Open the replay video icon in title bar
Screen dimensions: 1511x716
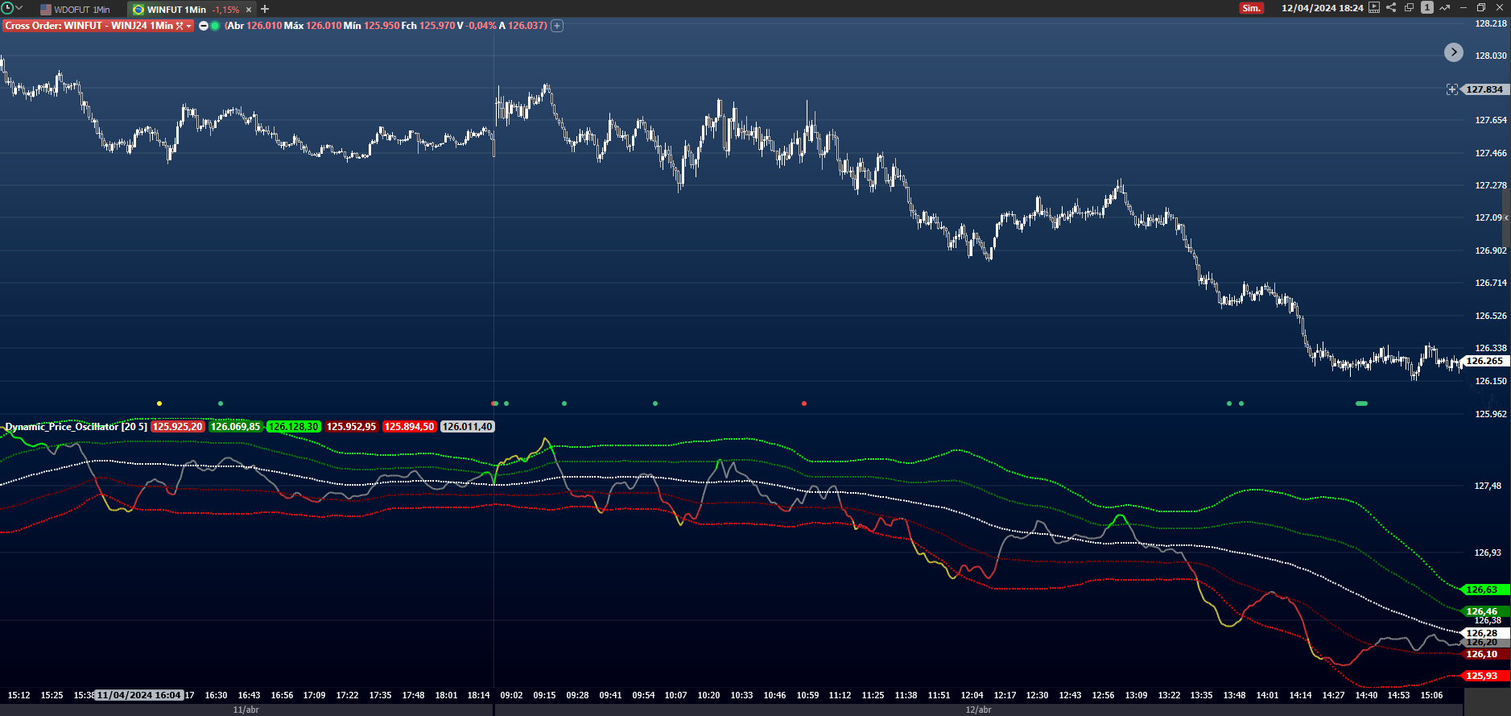pyautogui.click(x=1374, y=8)
